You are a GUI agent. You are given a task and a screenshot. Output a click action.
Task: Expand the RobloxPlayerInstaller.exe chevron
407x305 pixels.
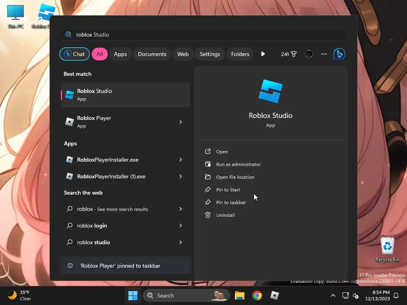(181, 160)
